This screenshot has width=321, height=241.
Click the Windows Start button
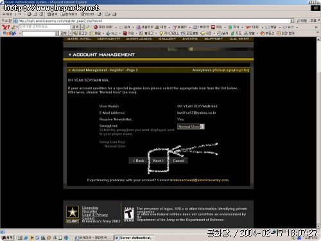(8, 238)
